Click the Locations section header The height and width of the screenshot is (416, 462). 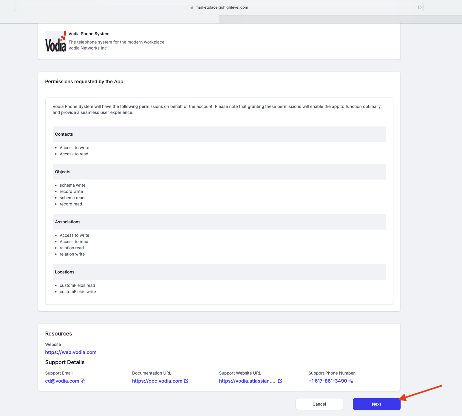[x=219, y=272]
